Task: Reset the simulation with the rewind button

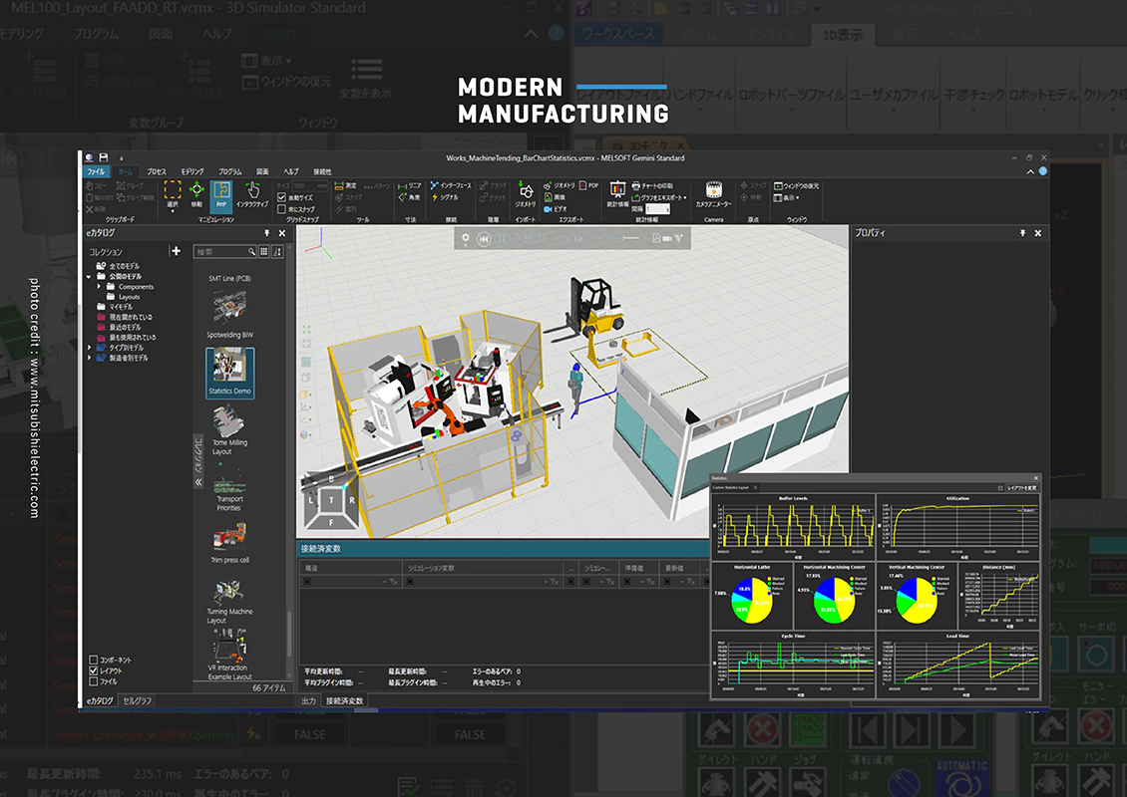Action: 484,239
